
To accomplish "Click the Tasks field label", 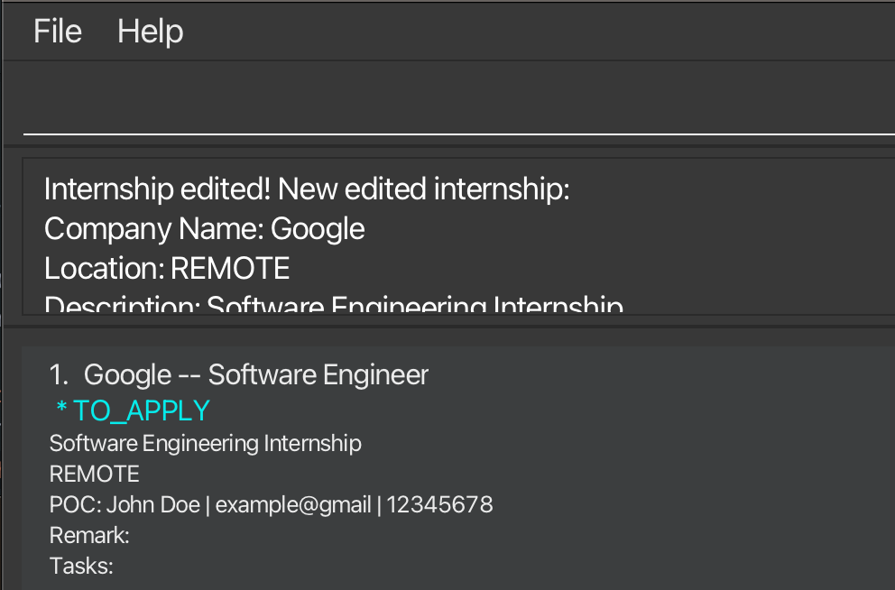I will pyautogui.click(x=80, y=565).
